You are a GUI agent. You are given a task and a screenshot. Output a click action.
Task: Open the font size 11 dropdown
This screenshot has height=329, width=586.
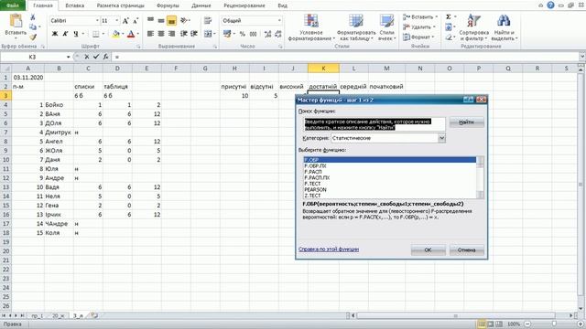(117, 20)
